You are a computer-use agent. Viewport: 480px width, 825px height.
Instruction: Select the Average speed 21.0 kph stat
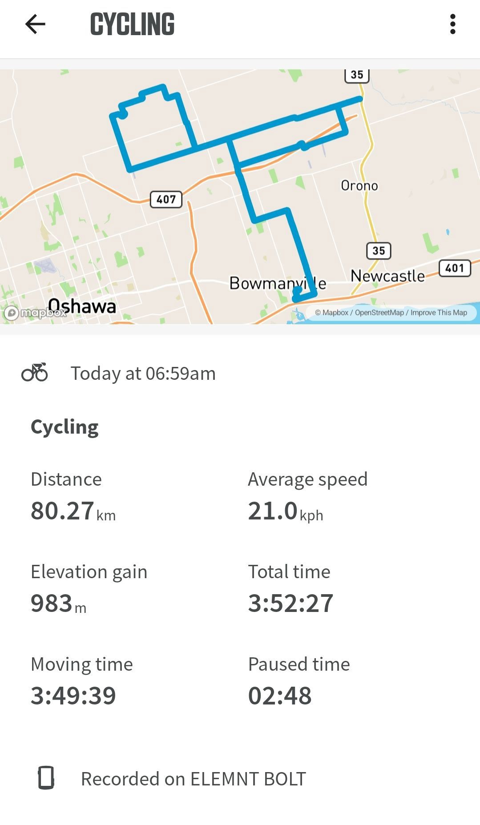[x=307, y=497]
